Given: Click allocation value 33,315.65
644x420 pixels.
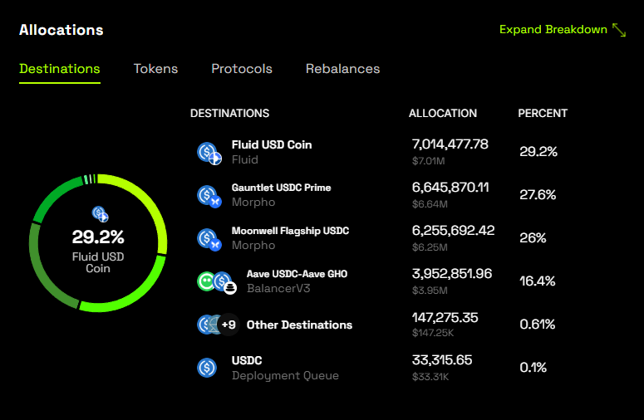Looking at the screenshot, I should click(442, 360).
